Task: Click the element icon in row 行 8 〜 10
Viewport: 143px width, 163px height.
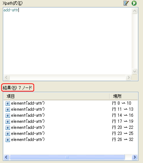Action: [x=8, y=104]
